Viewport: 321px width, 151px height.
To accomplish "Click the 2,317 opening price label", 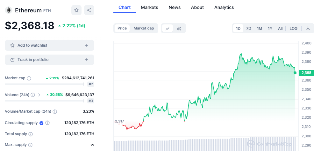I will point(119,121).
